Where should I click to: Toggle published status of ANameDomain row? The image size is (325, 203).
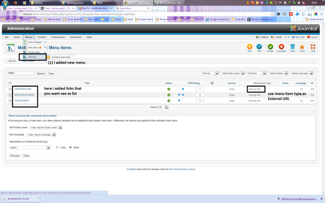(169, 89)
